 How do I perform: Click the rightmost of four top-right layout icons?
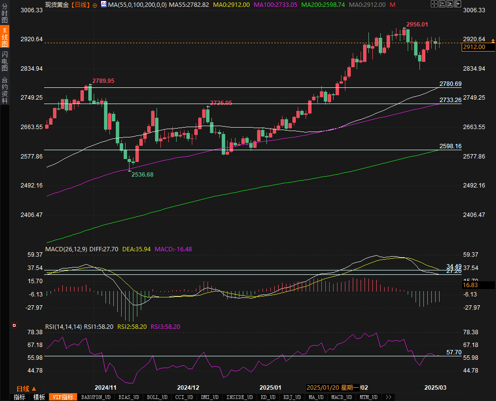tap(458, 4)
